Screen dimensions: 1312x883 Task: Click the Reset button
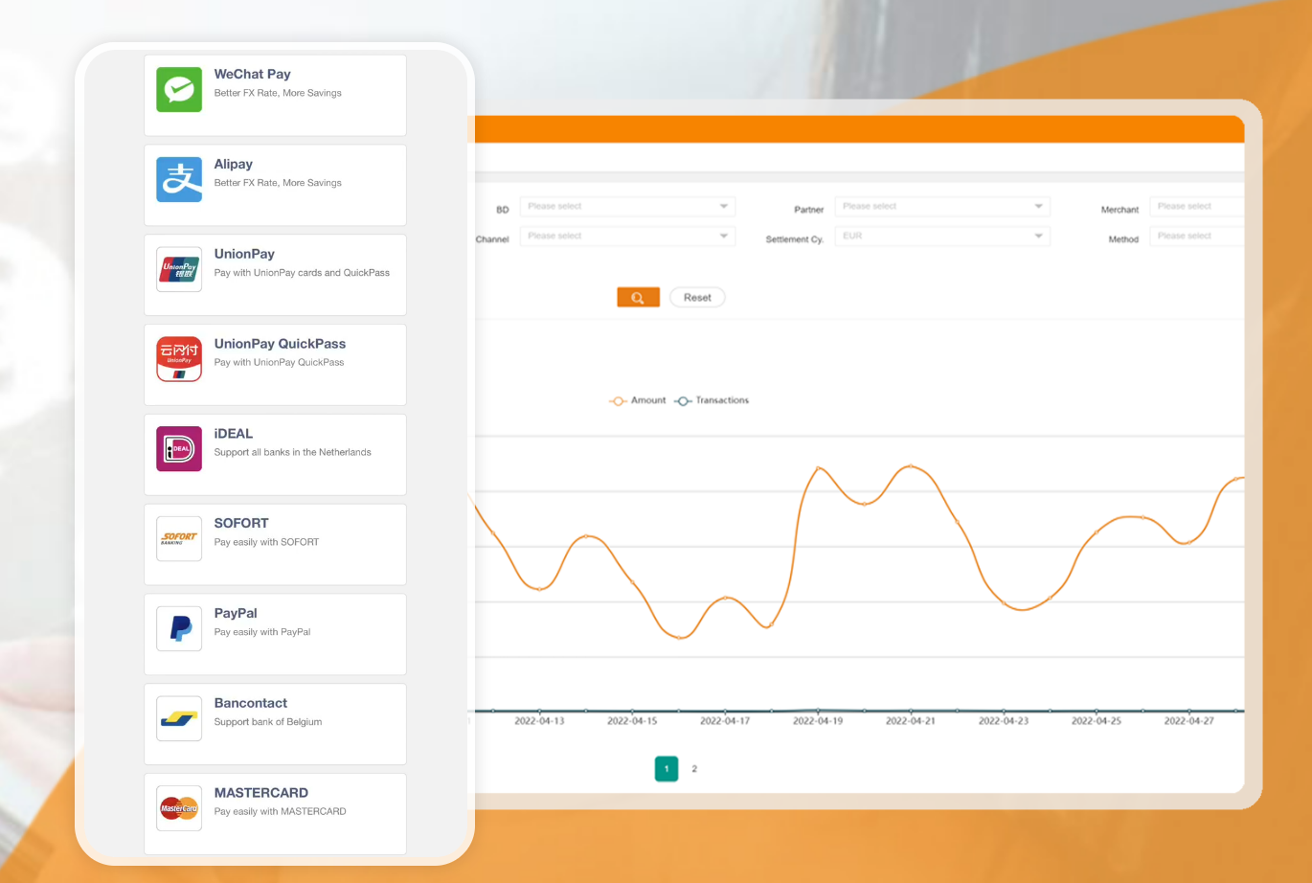697,298
